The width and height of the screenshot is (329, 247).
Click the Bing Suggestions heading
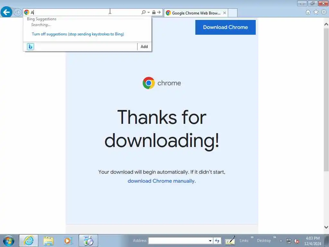coord(41,19)
